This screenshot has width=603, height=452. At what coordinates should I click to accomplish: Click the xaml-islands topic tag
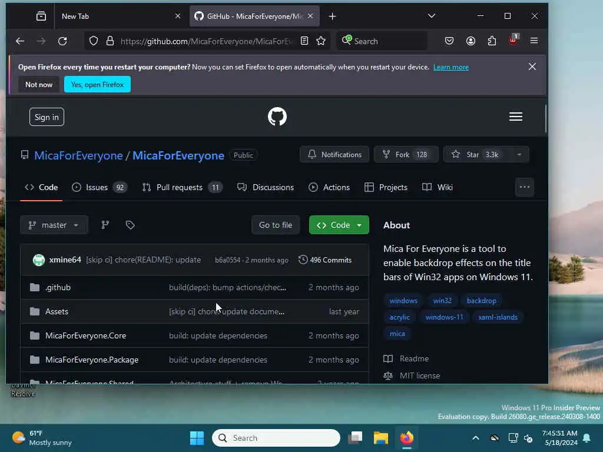click(x=498, y=317)
